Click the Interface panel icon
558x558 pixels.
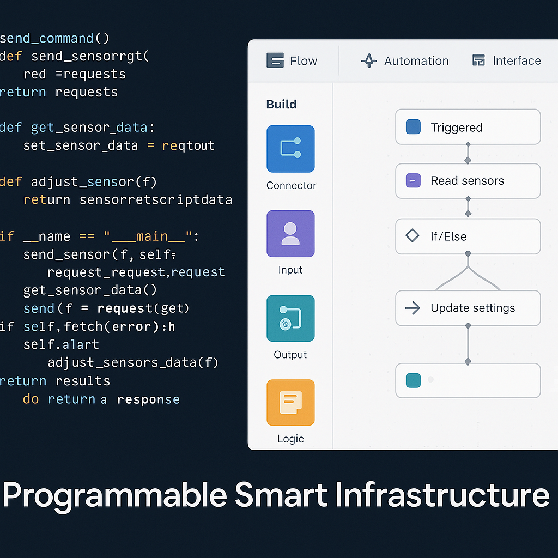tap(478, 60)
